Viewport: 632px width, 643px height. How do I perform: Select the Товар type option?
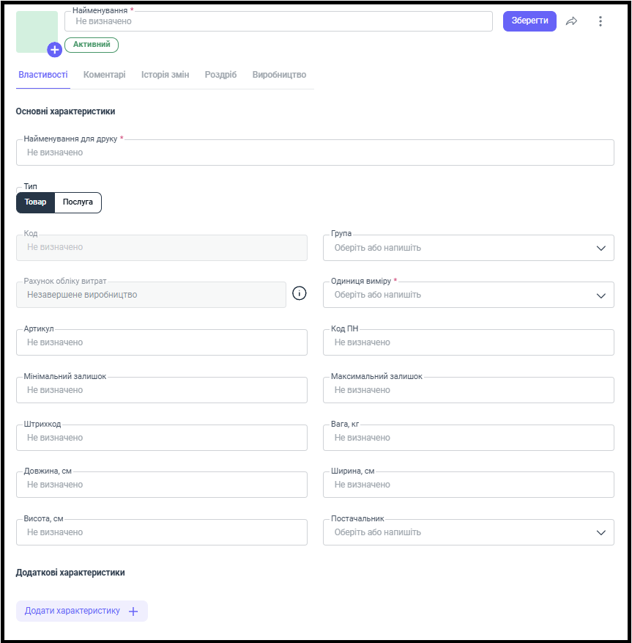point(36,202)
